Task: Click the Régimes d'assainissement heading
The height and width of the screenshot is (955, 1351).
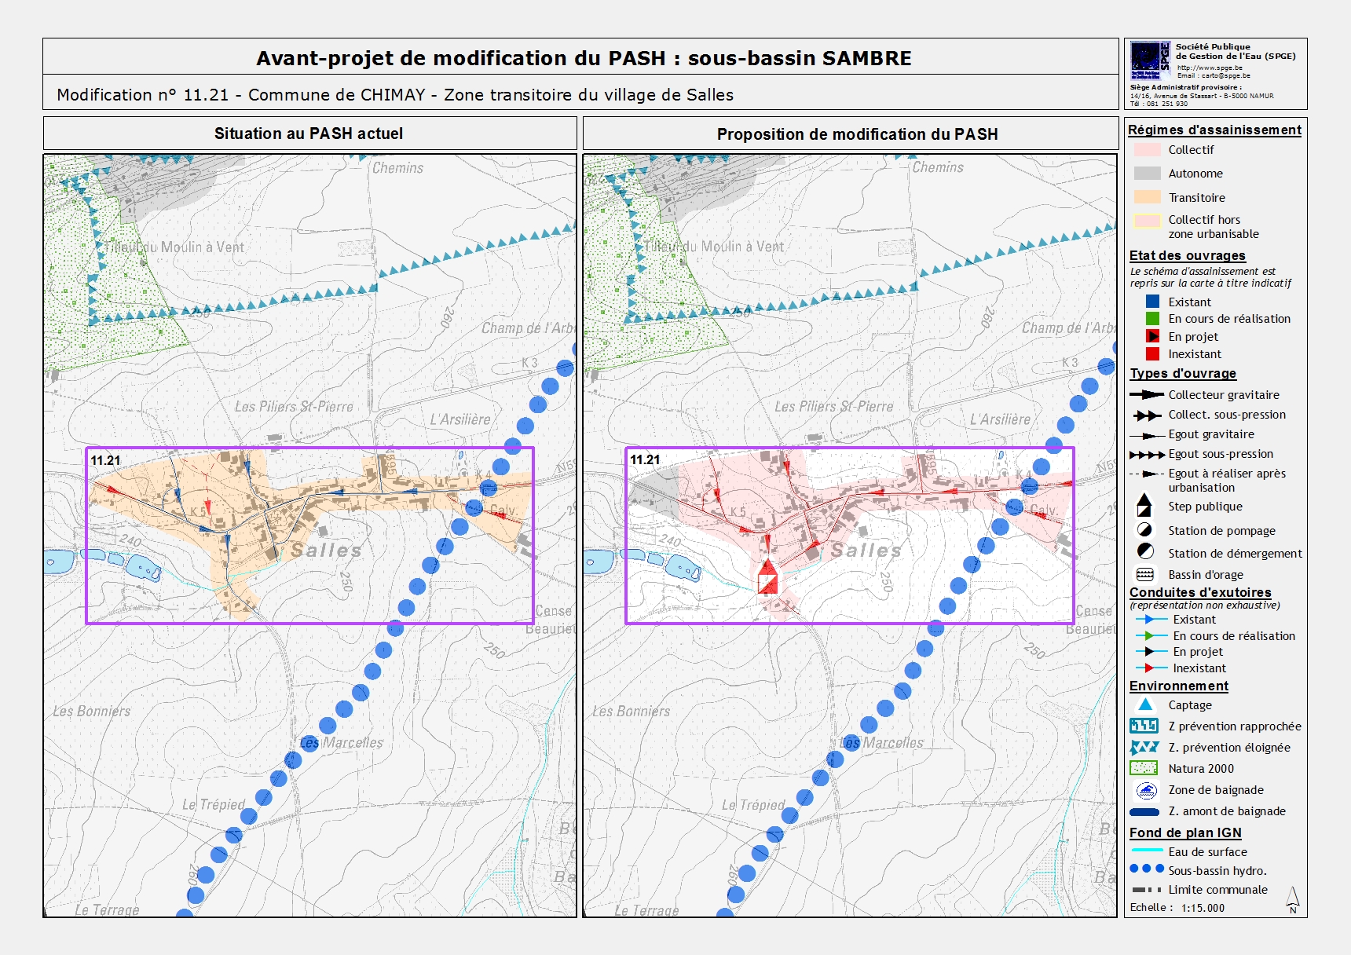Action: click(1214, 130)
